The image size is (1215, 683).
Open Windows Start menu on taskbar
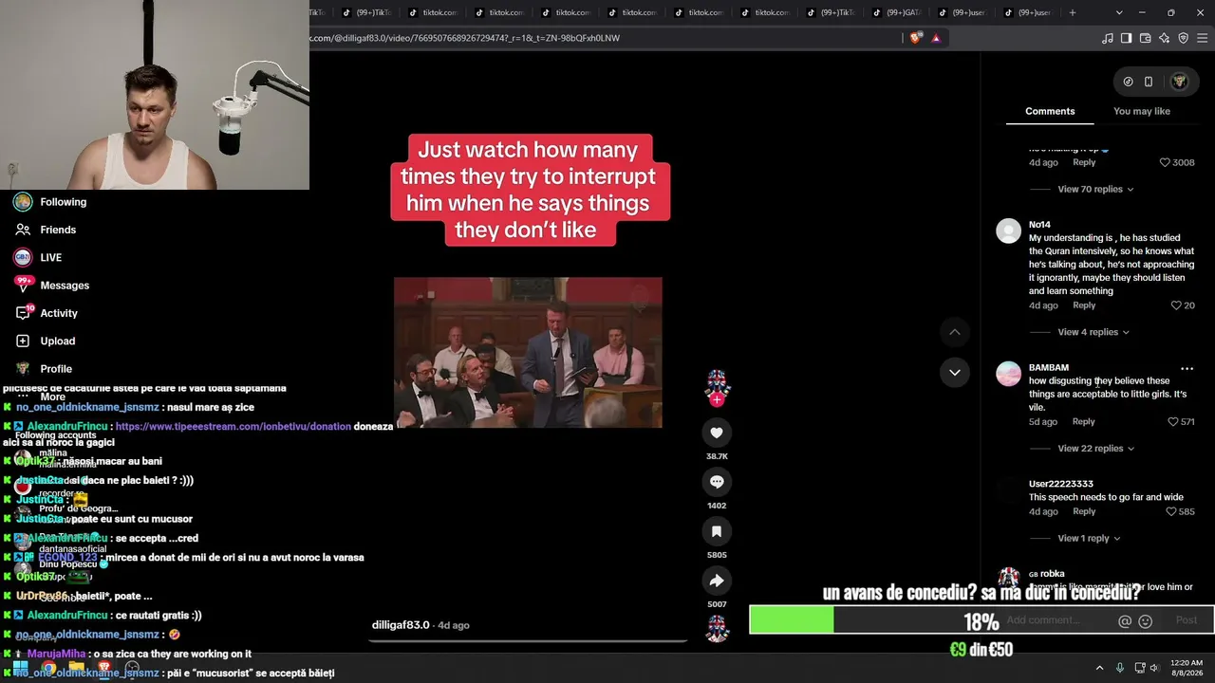tap(20, 668)
